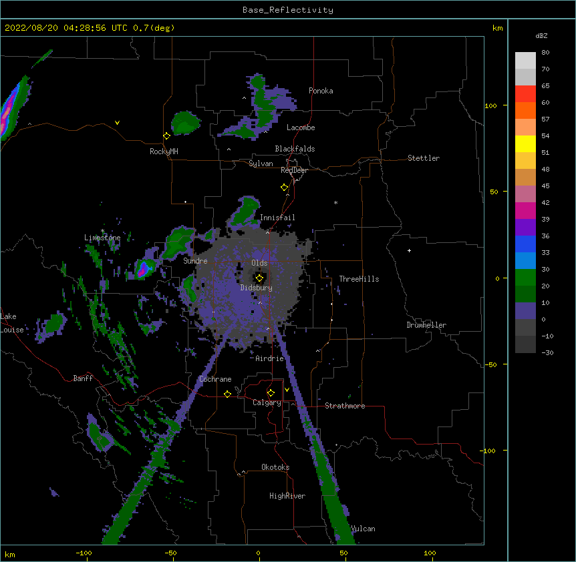Click the HighRiver label
Image resolution: width=576 pixels, height=562 pixels.
click(287, 496)
